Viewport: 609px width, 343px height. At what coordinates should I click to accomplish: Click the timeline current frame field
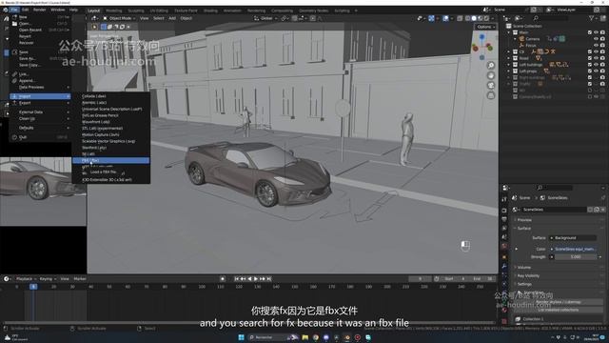(x=420, y=279)
